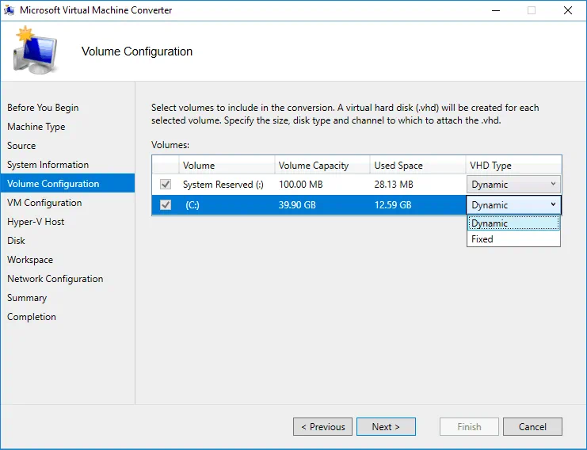Screen dimensions: 587x450
Task: Select the Hyper-V Host step
Action: 36,222
